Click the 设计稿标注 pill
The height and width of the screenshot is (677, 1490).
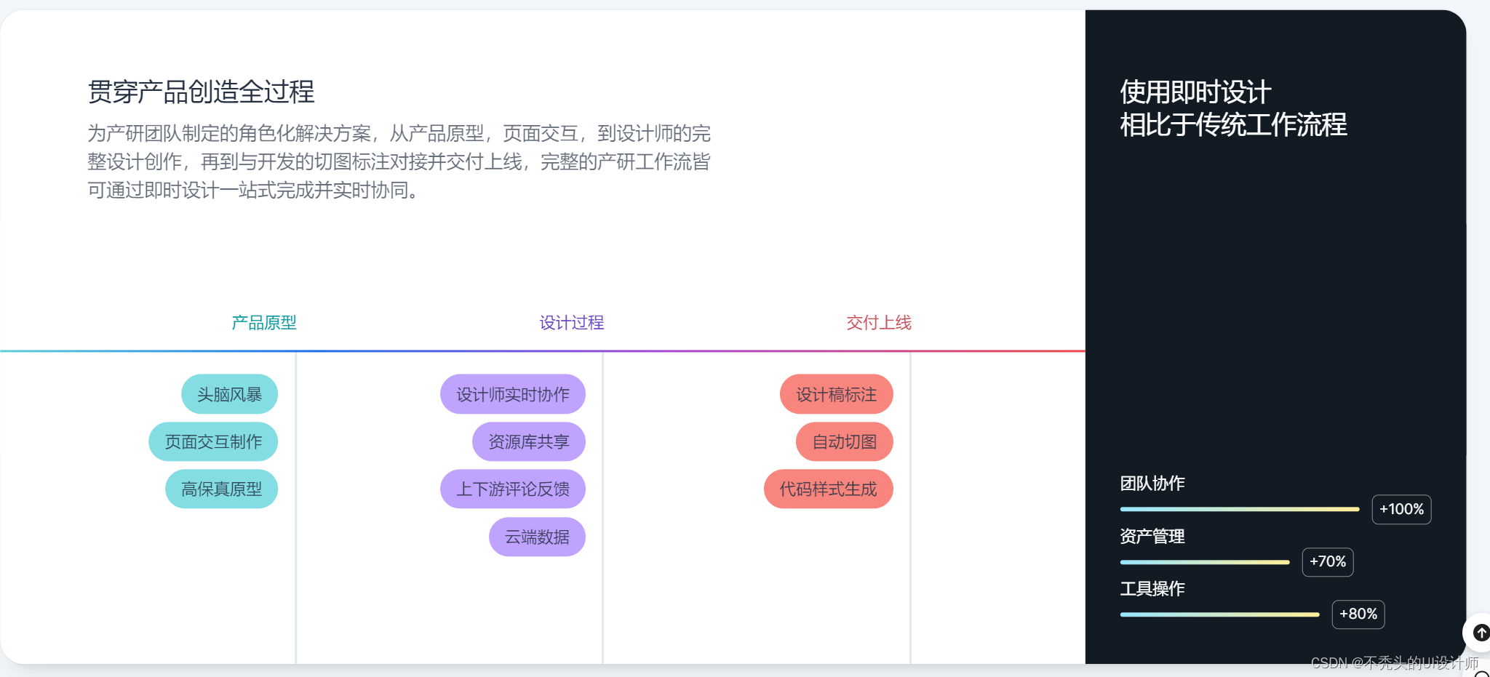837,394
